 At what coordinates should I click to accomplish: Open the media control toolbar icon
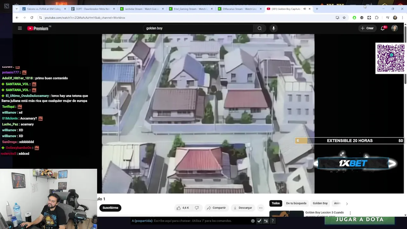click(387, 18)
